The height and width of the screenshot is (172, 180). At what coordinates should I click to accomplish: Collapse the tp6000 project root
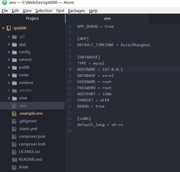[3, 28]
